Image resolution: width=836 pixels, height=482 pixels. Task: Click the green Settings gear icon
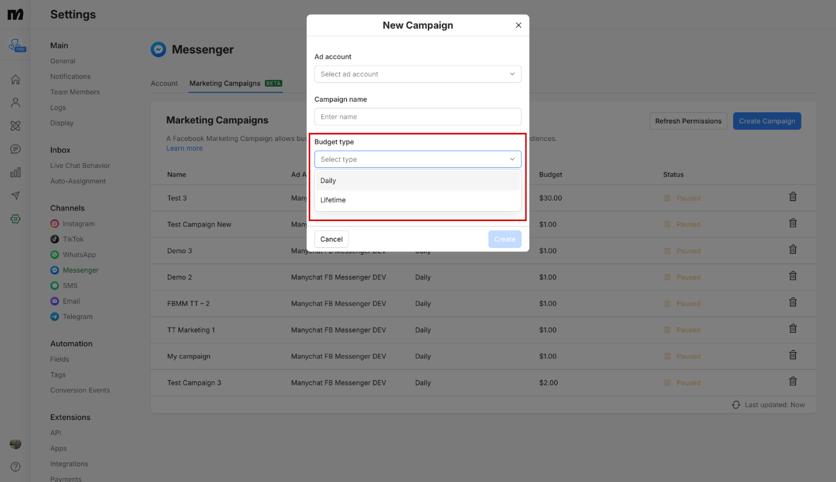point(15,219)
